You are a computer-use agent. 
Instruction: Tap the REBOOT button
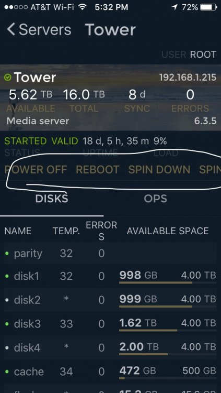tap(98, 170)
